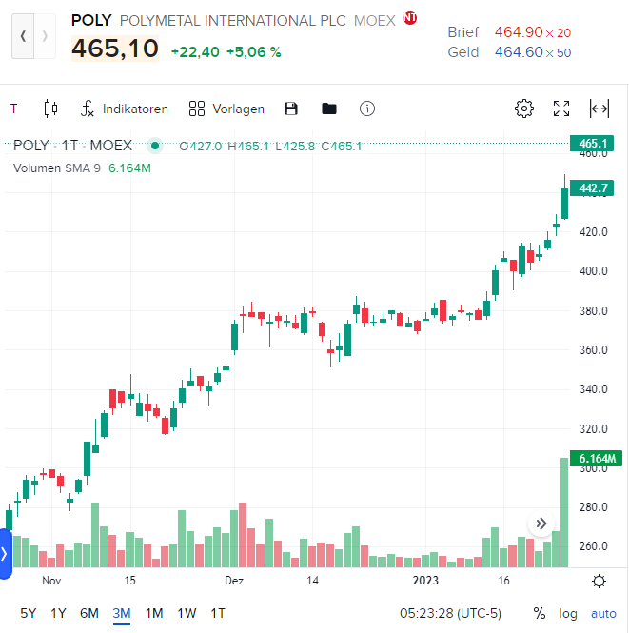Image resolution: width=629 pixels, height=633 pixels.
Task: Select 6M time range
Action: tap(89, 613)
